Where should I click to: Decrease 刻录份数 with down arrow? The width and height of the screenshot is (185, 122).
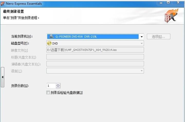58,87
